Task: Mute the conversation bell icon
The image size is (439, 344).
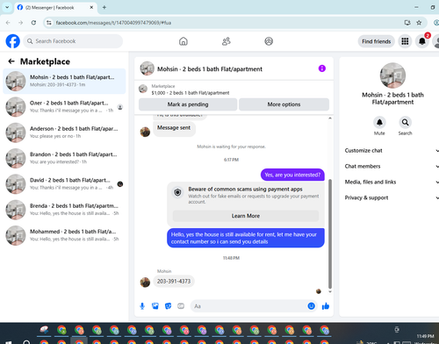Action: pyautogui.click(x=379, y=122)
